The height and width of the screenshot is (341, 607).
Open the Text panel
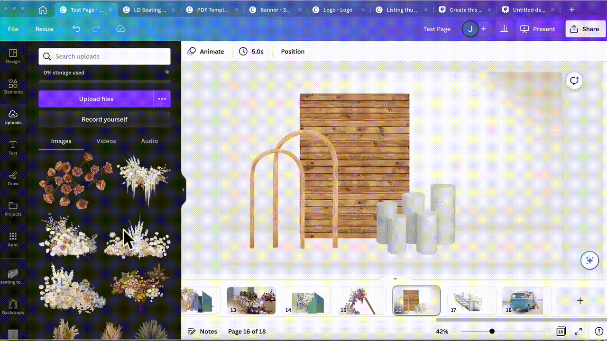pyautogui.click(x=13, y=147)
